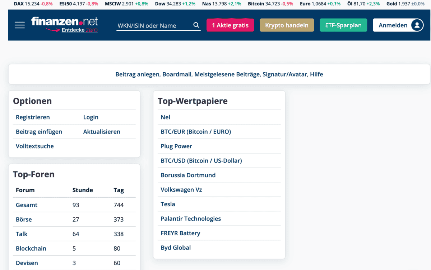Open the Volltextsuche option
The image size is (431, 270).
point(34,146)
